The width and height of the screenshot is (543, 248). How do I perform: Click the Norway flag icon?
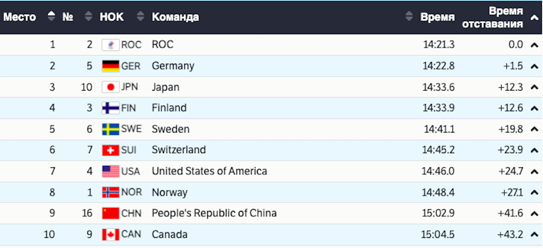point(110,193)
